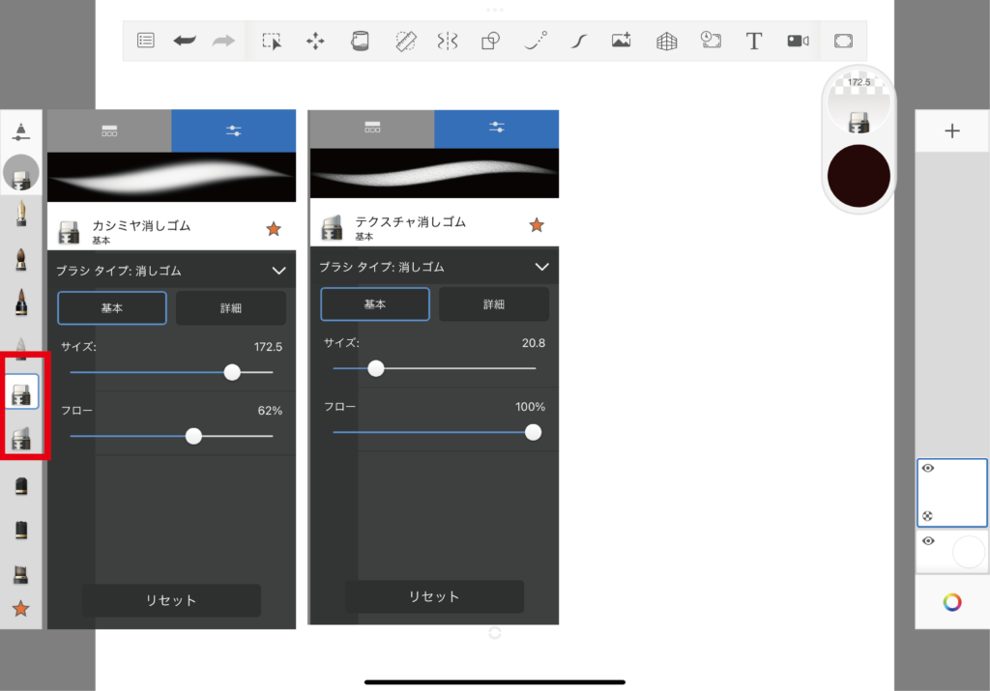Adjust フロー slider showing 100%
Image resolution: width=990 pixels, height=691 pixels.
[x=533, y=432]
